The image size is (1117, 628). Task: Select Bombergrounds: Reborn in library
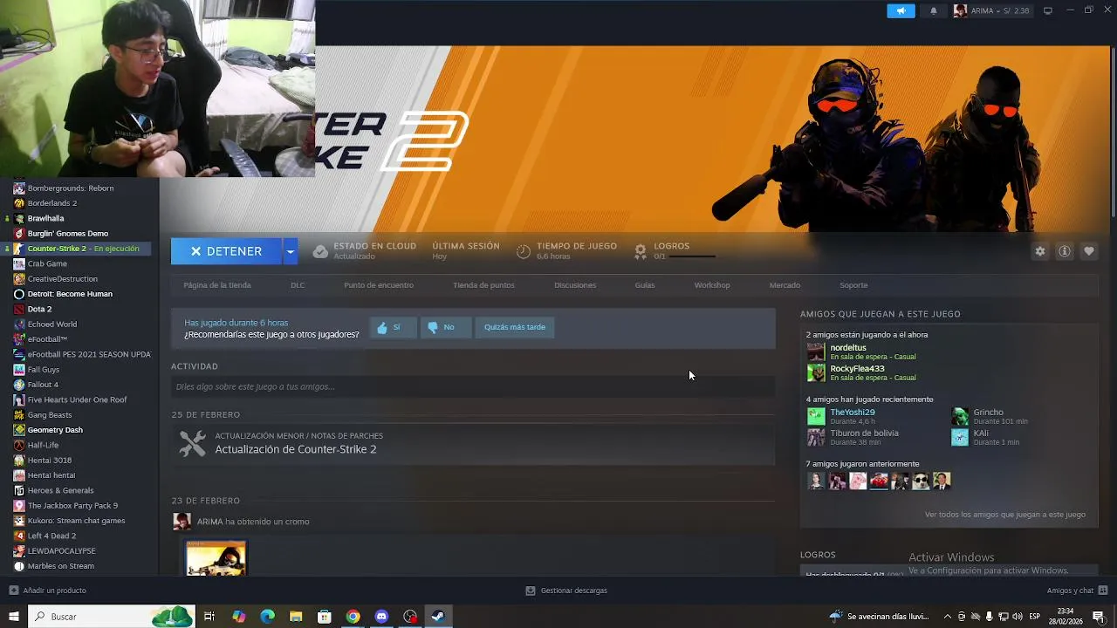point(71,188)
